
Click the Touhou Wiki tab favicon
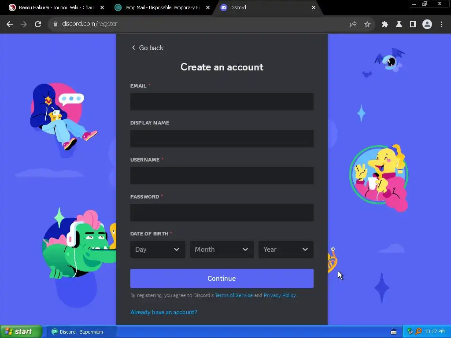pos(12,7)
